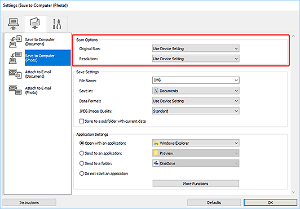Open the Preview application dropdown
The height and width of the screenshot is (209, 300).
[x=196, y=153]
